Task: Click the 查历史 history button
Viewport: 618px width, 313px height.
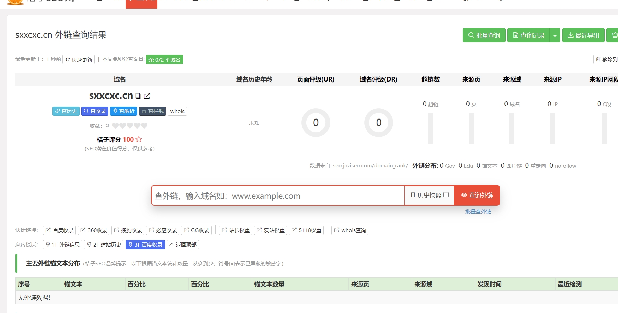Action: tap(66, 111)
